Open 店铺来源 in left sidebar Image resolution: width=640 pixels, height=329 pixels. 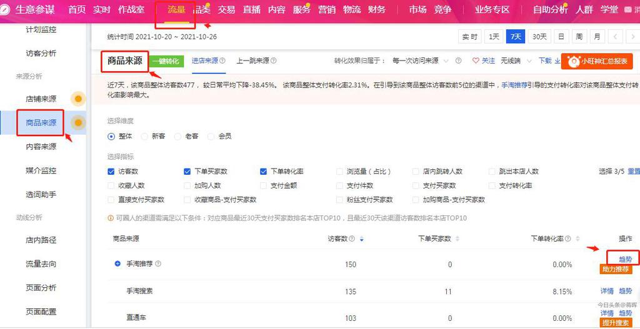(x=41, y=99)
